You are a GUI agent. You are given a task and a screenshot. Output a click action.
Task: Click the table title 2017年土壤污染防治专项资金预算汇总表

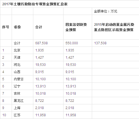tap(35, 4)
